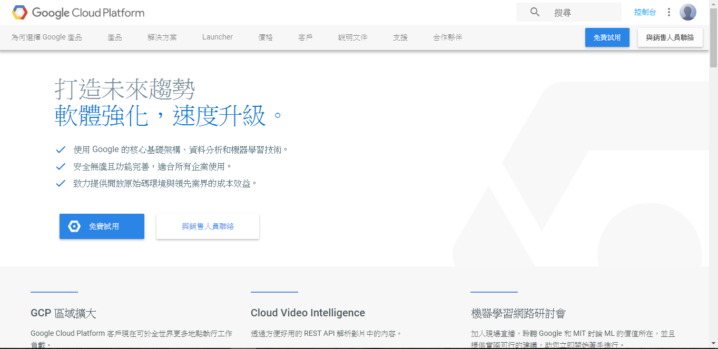Click the search magnifier icon
Image resolution: width=718 pixels, height=349 pixels.
point(535,12)
